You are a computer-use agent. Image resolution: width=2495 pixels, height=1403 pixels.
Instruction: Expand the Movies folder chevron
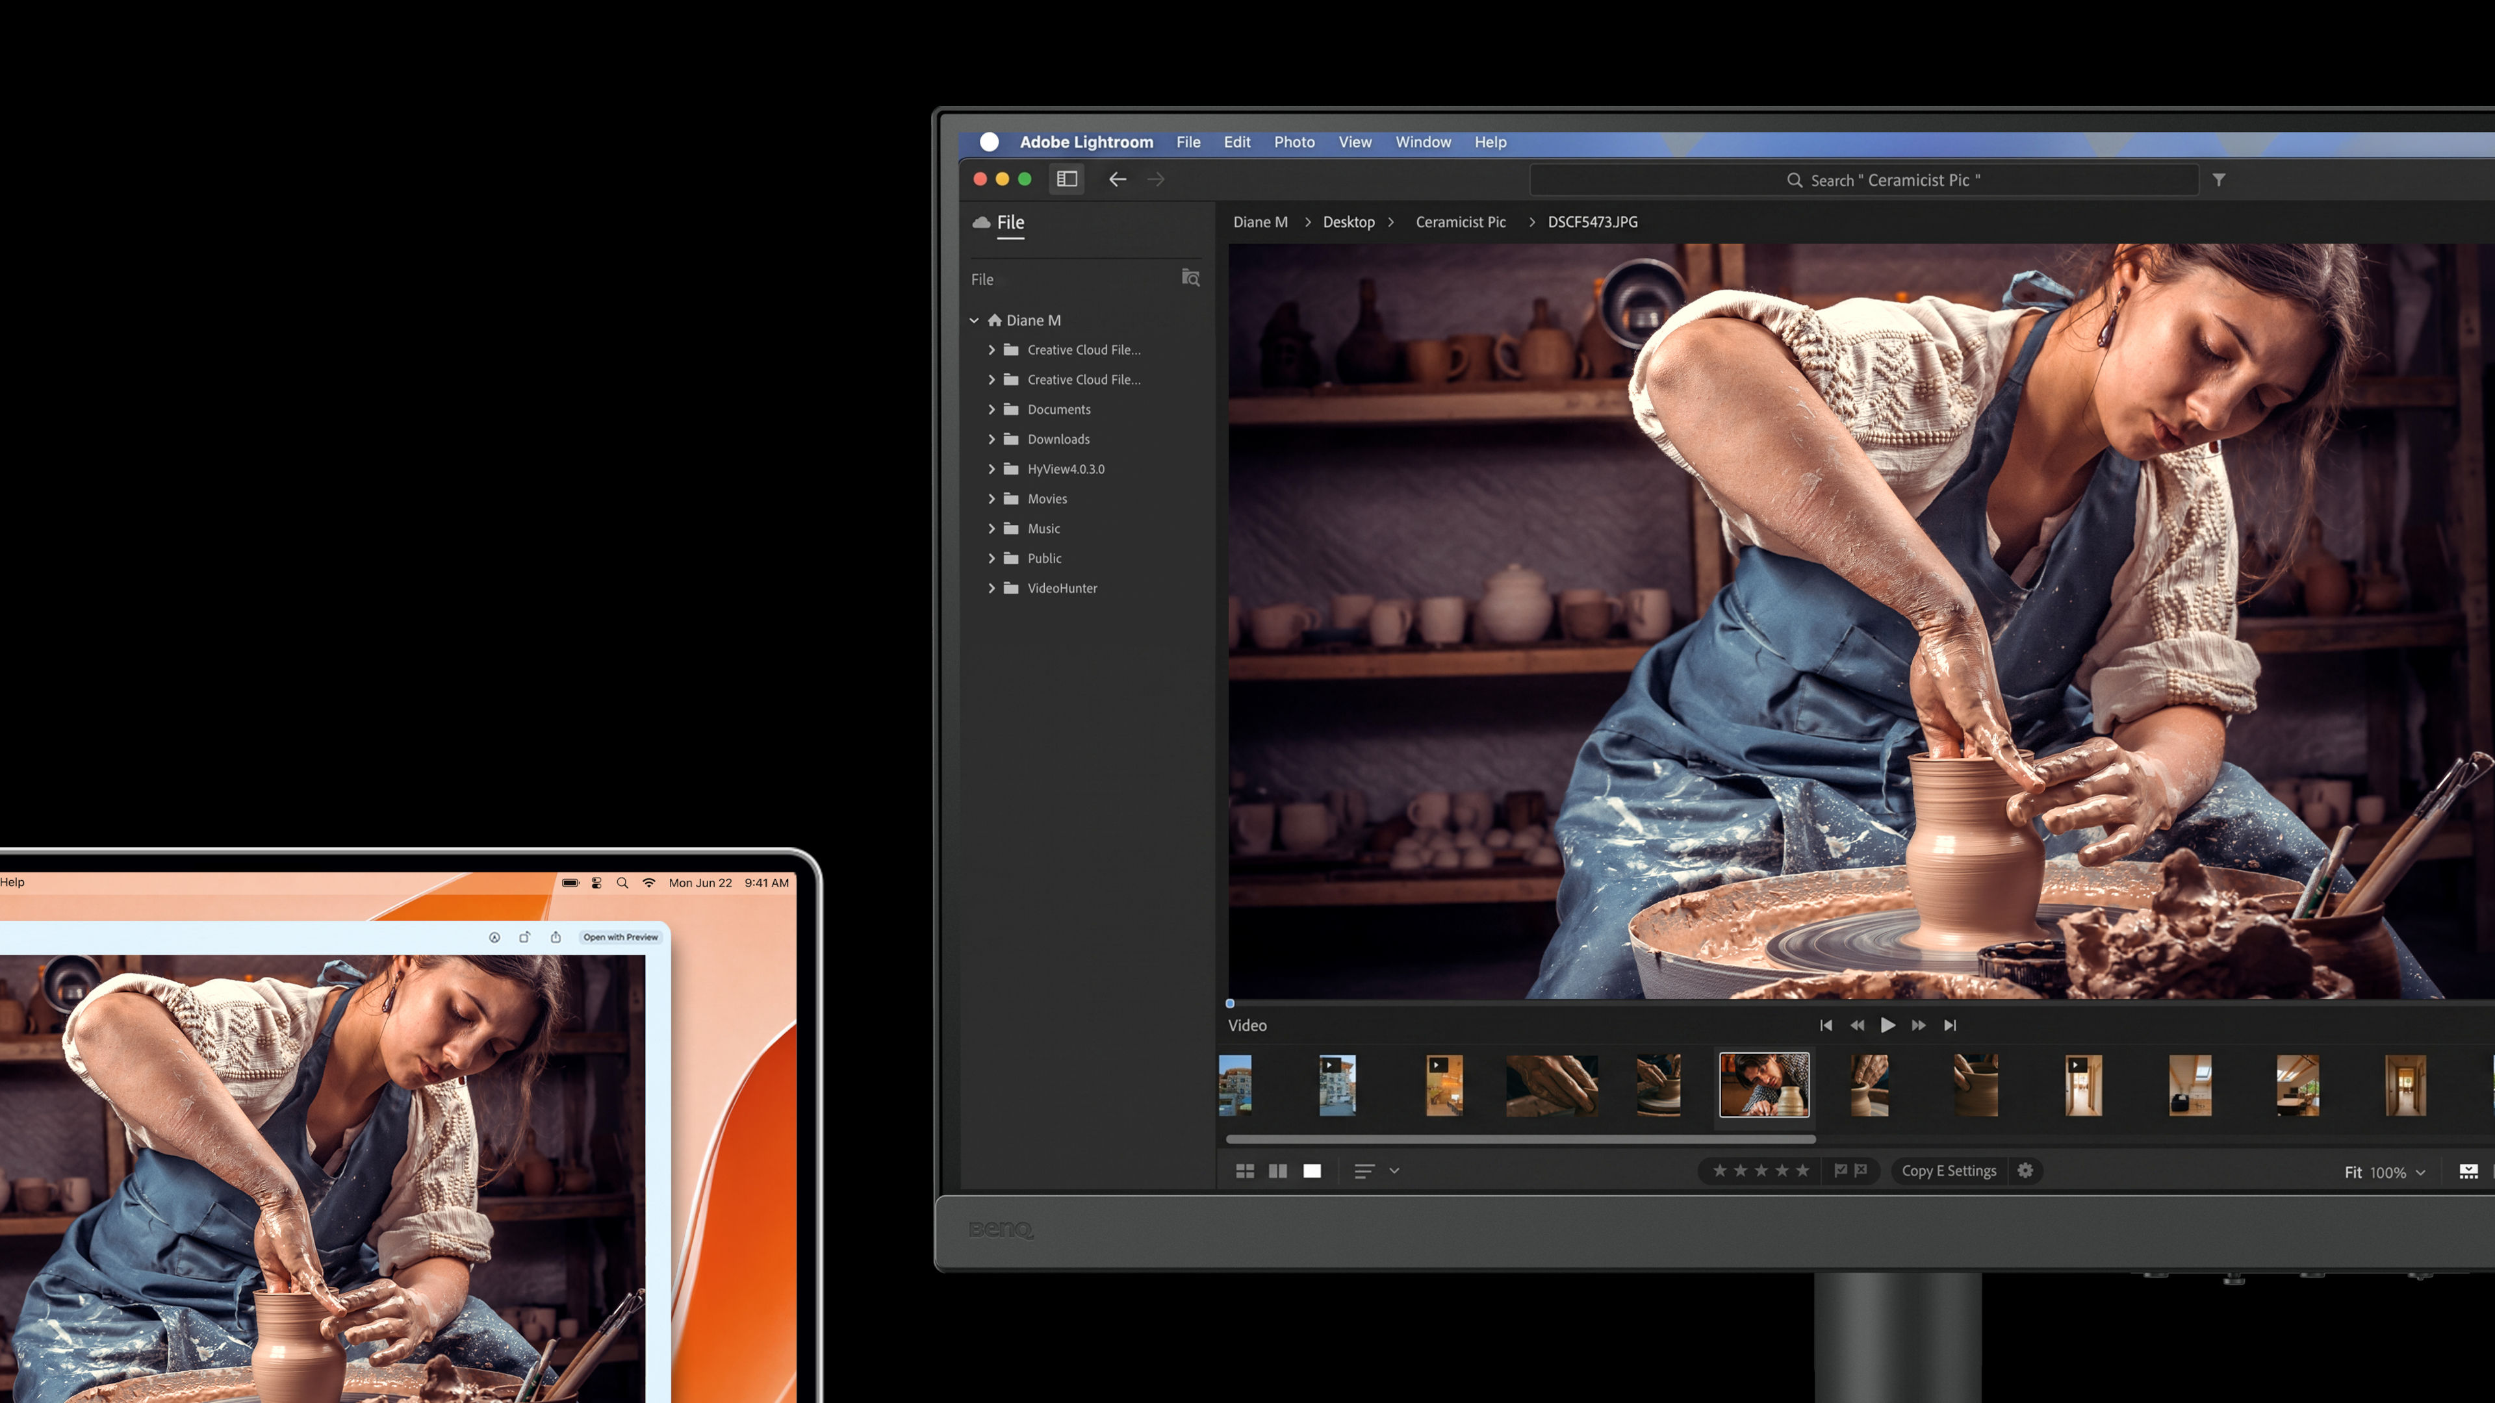(x=992, y=499)
